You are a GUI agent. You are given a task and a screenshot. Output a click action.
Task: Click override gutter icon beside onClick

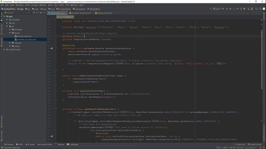(x=52, y=137)
